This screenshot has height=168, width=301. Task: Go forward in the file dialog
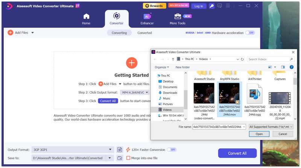coord(163,59)
